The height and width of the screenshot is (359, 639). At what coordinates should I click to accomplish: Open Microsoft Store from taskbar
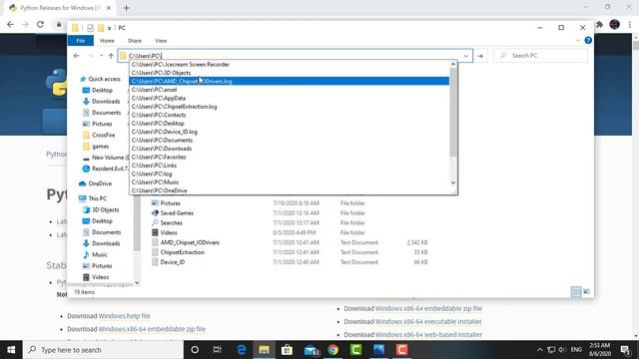287,350
